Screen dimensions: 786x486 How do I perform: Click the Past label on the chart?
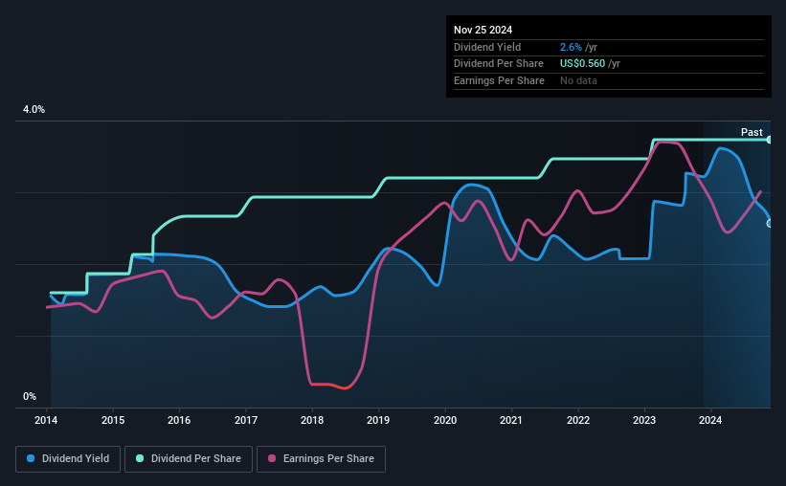tap(752, 132)
